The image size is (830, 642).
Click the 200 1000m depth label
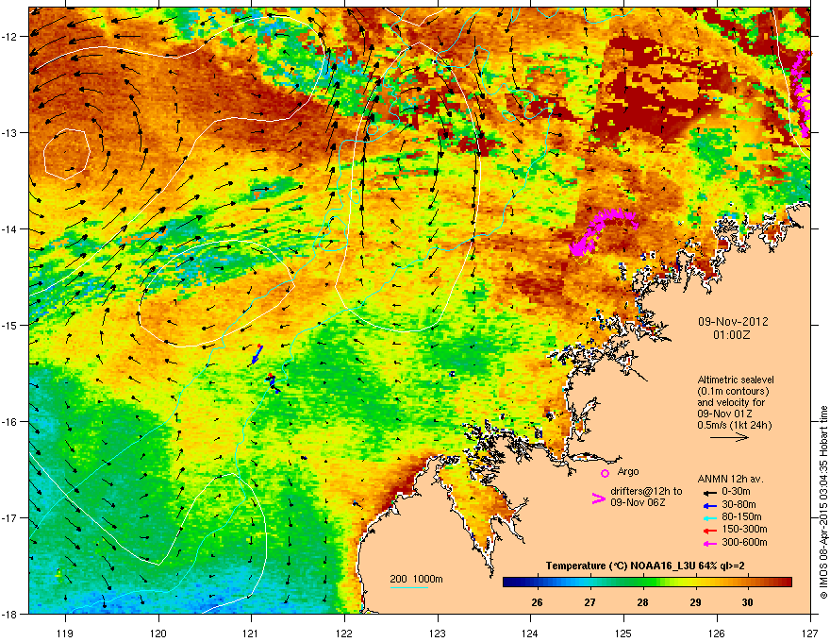[416, 579]
